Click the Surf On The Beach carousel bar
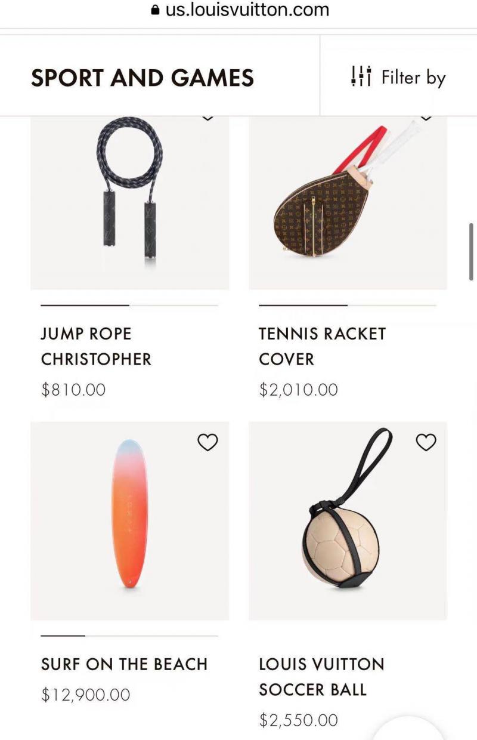 coord(129,636)
